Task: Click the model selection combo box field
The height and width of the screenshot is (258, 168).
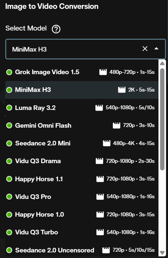Action: click(x=85, y=49)
